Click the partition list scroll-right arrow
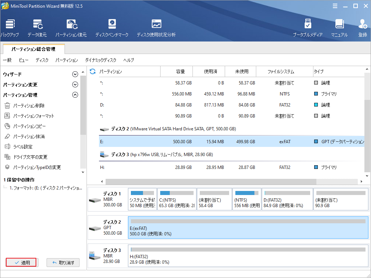 point(361,181)
